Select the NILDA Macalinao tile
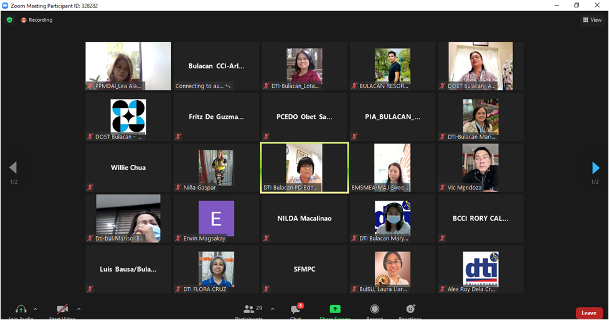609x320 pixels. coord(304,219)
